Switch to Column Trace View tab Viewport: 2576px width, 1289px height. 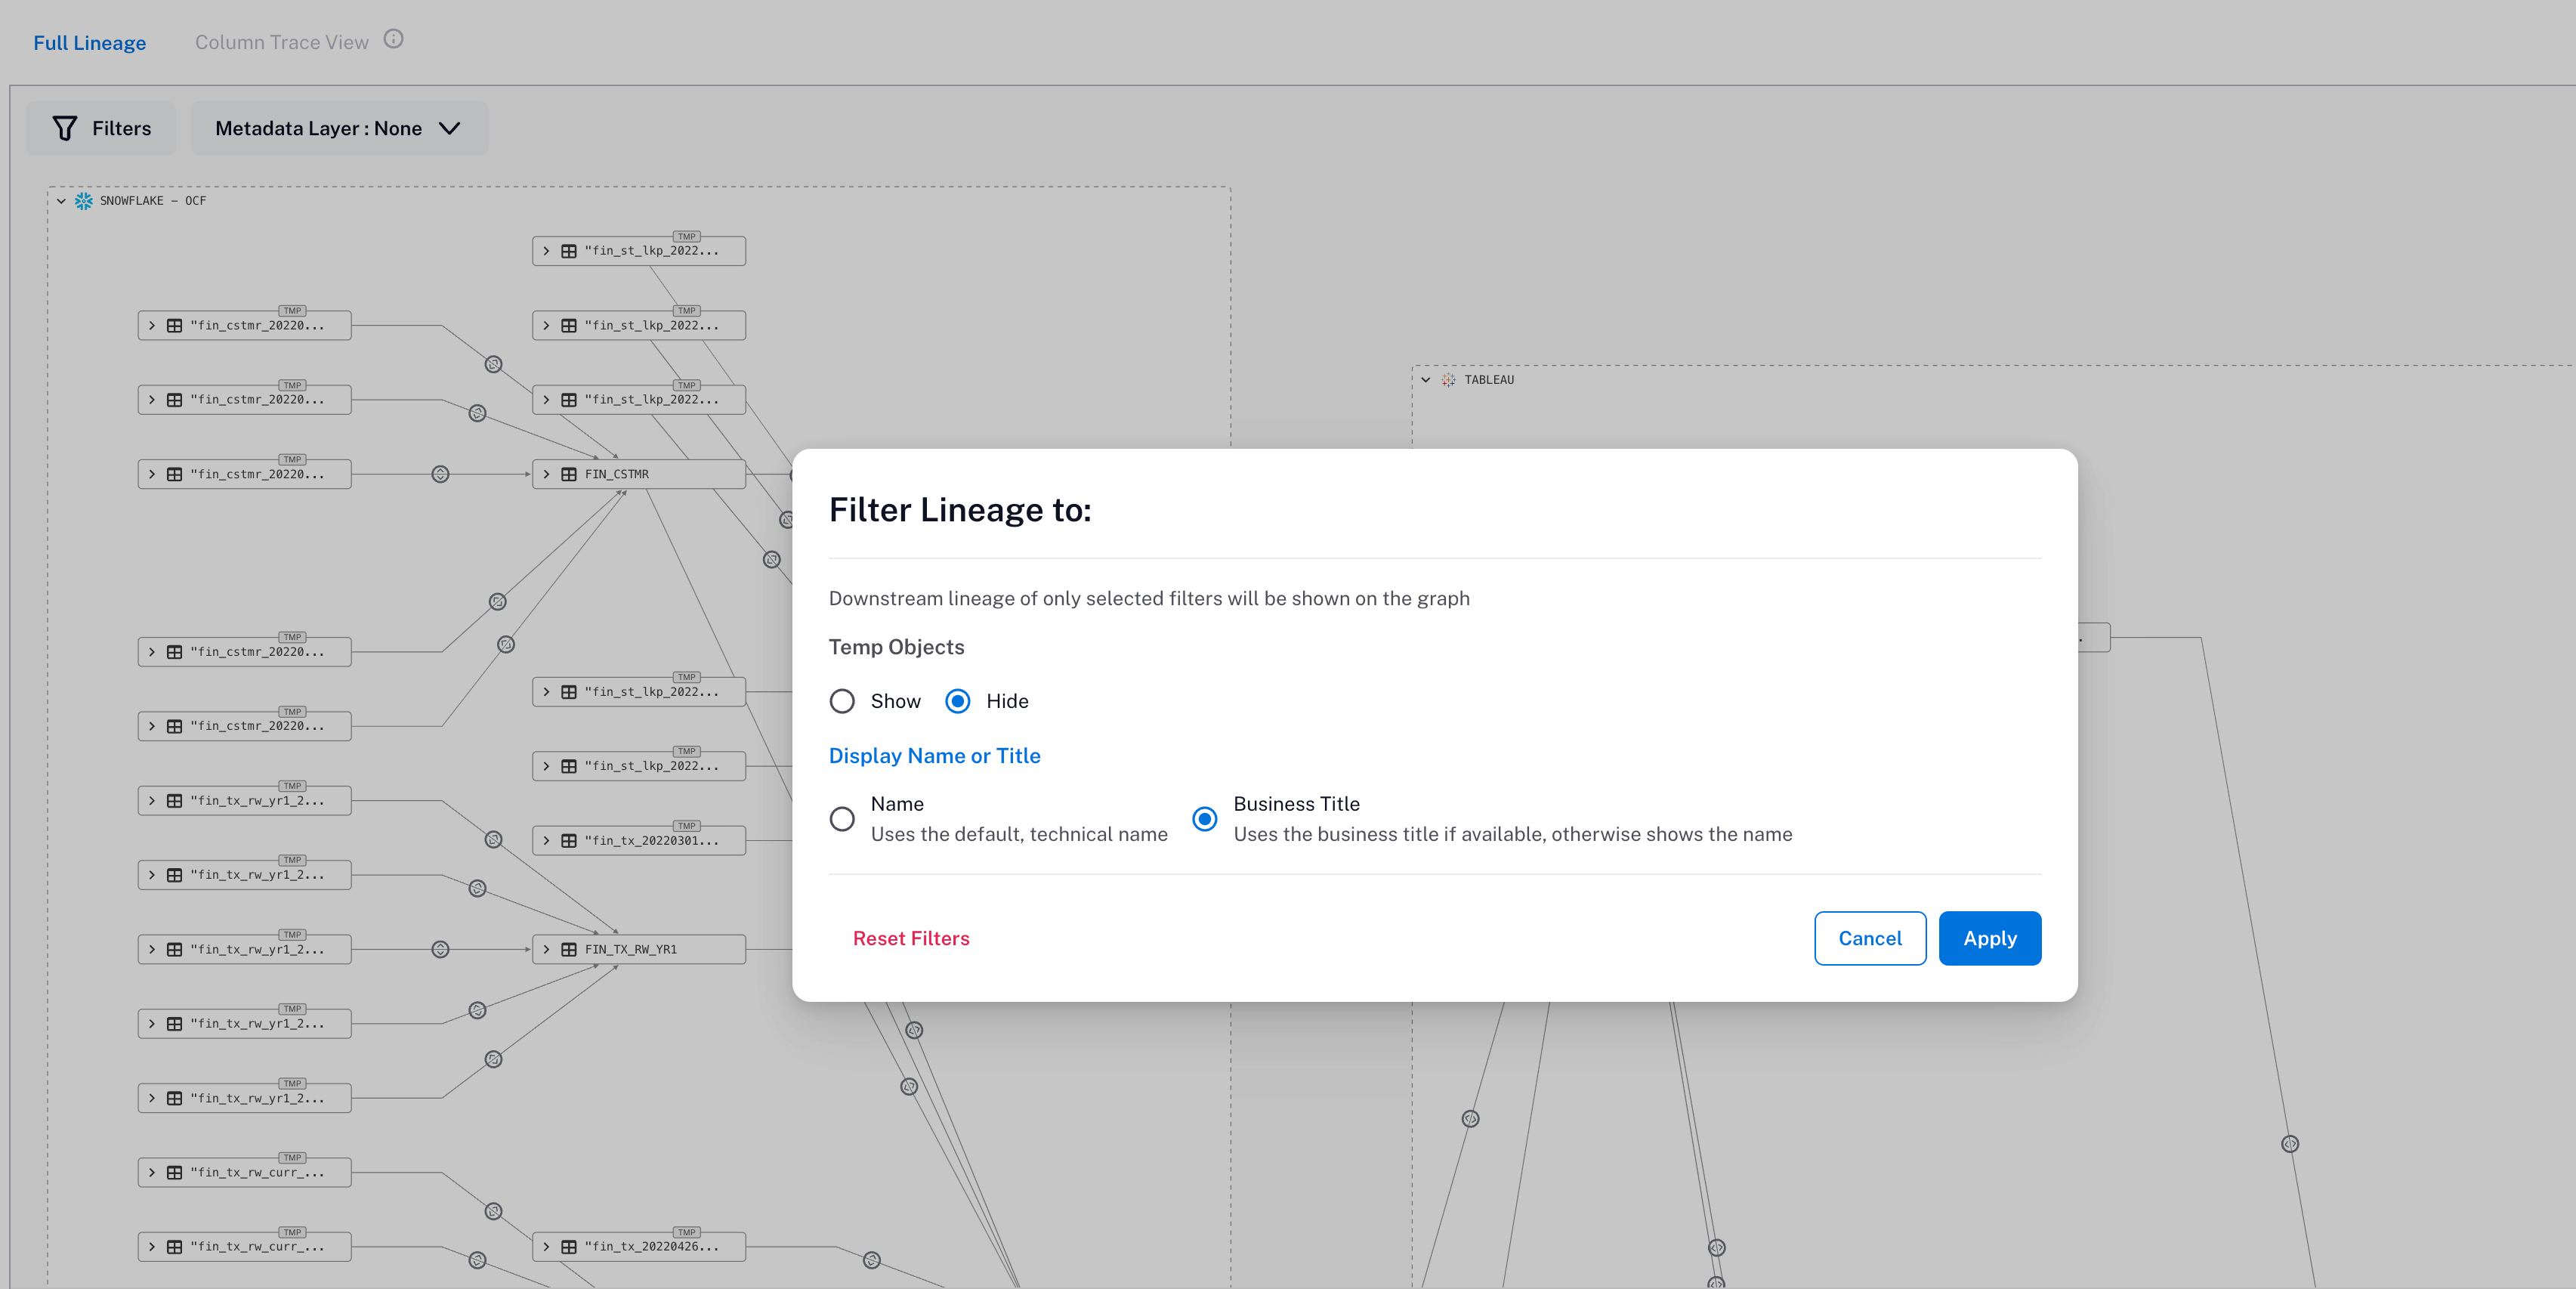pyautogui.click(x=281, y=41)
